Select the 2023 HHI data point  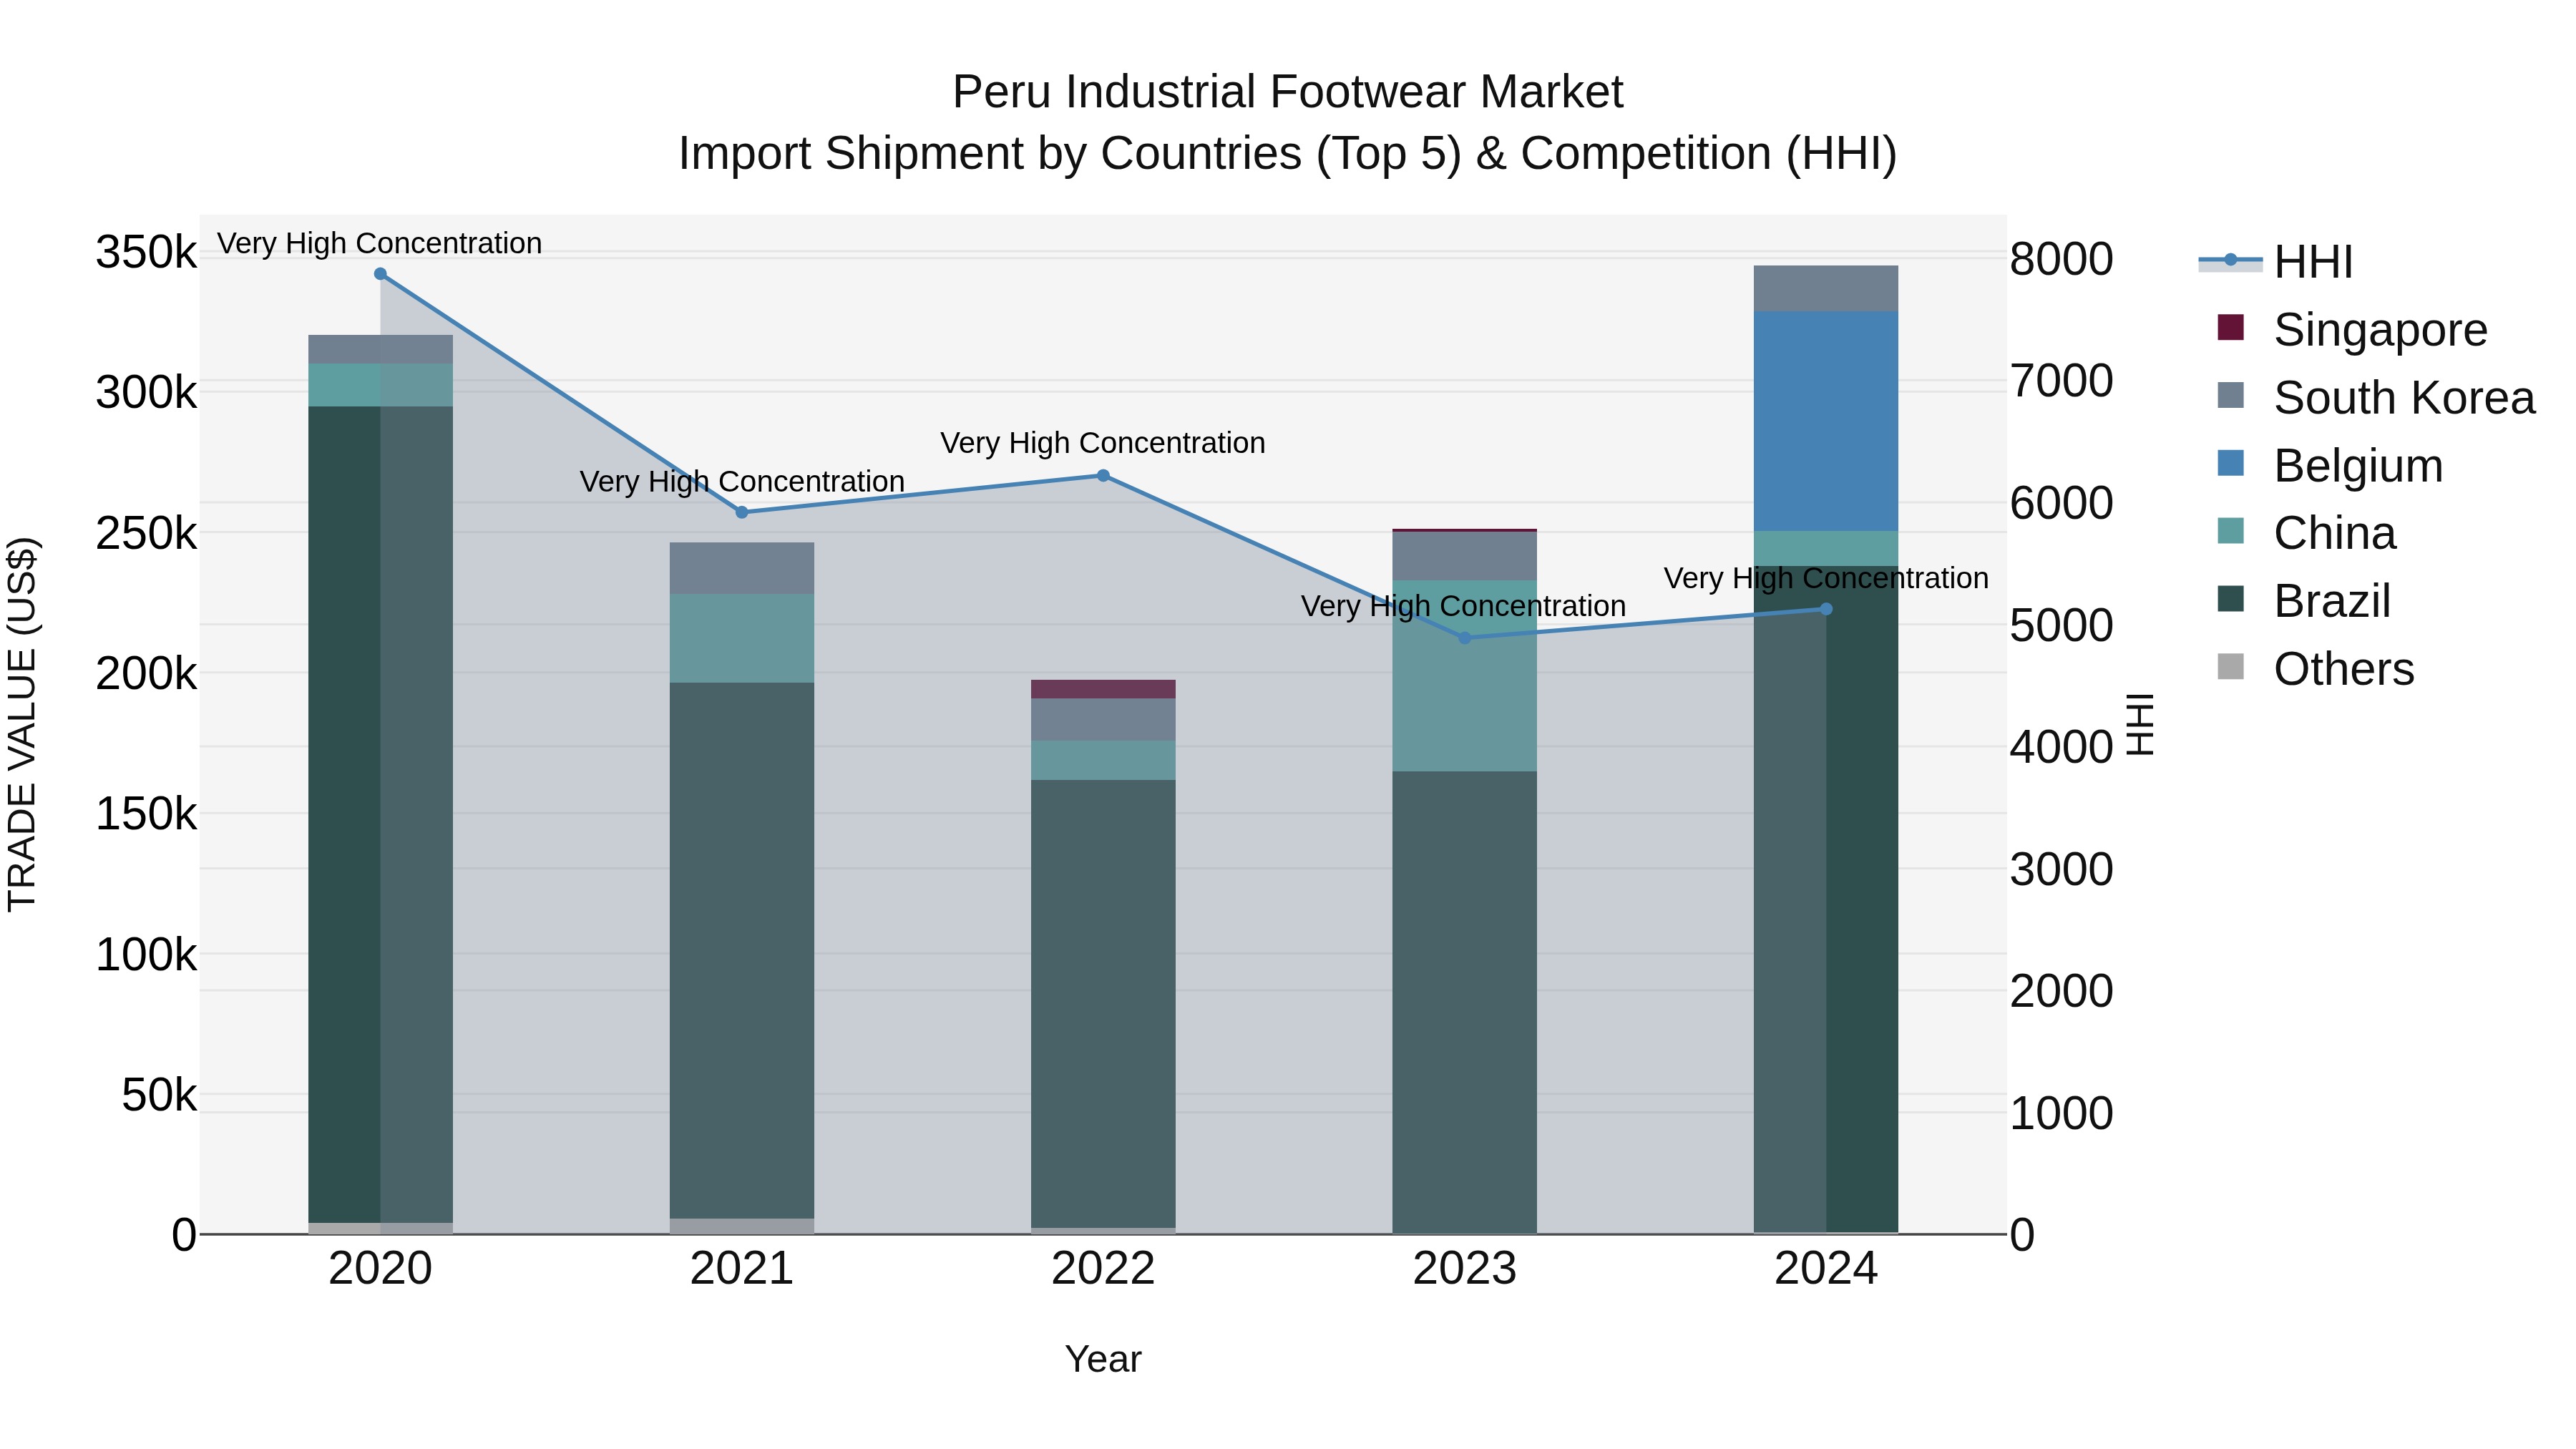(x=1465, y=638)
